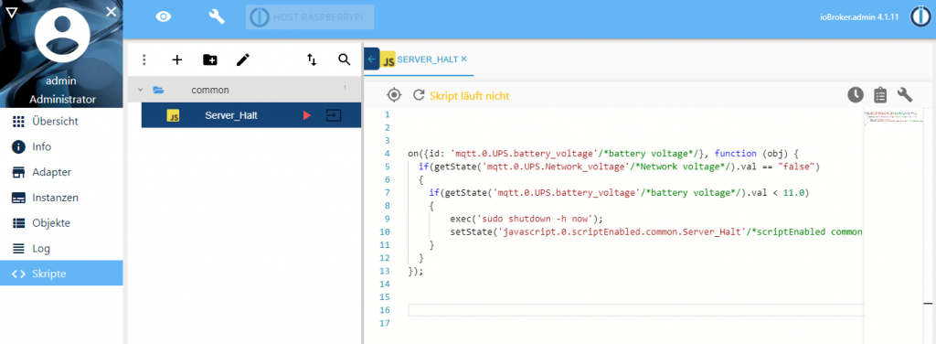Open the Übersicht page

(61, 122)
